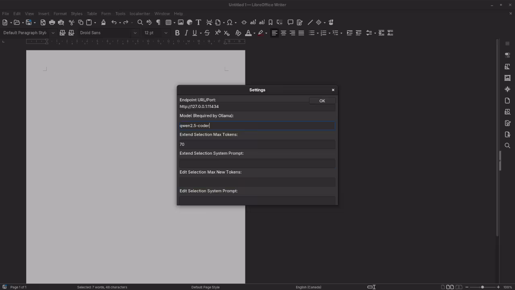Click the Insert Table icon
The width and height of the screenshot is (515, 290).
tap(168, 22)
